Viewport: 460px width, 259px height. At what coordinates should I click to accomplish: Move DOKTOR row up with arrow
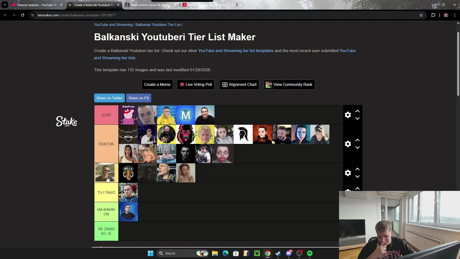[357, 140]
